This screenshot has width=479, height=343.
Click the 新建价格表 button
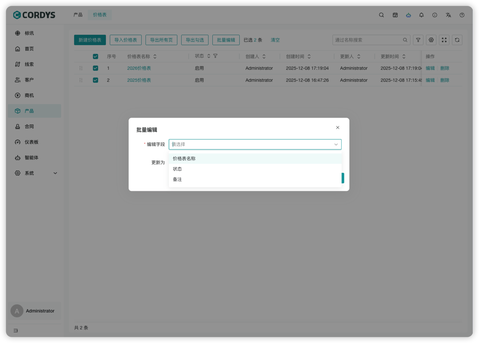90,40
